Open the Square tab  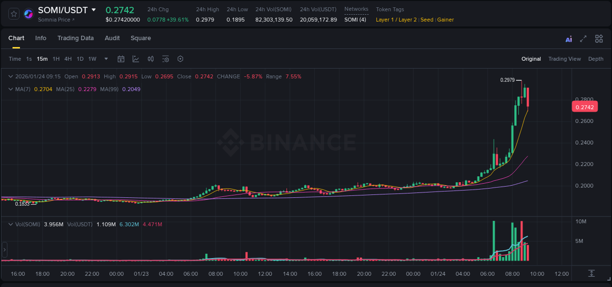tap(141, 38)
